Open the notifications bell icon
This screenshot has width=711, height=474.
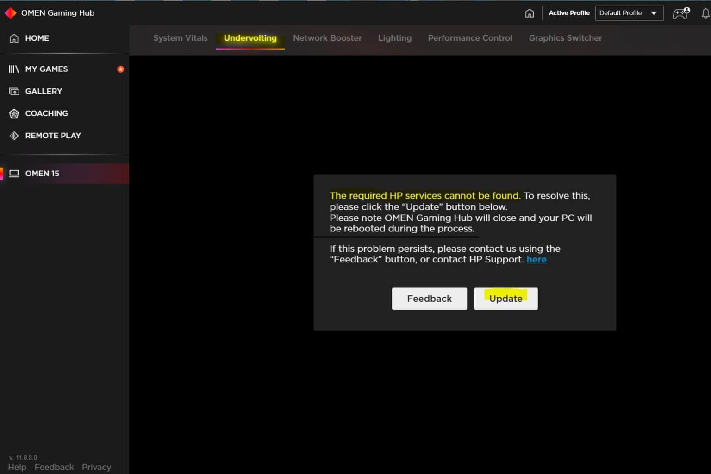coord(705,13)
